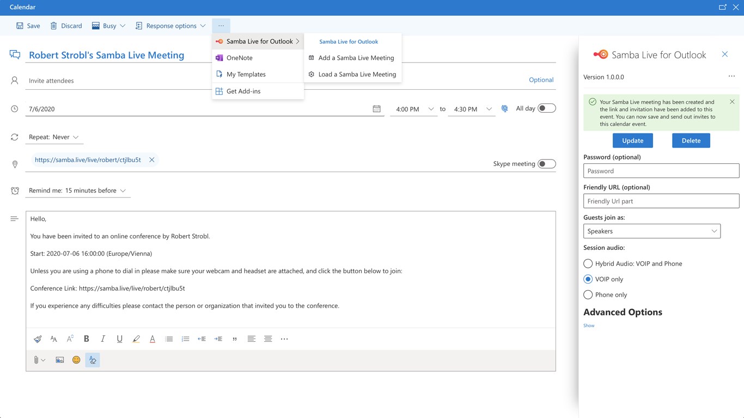The height and width of the screenshot is (418, 744).
Task: Center align text
Action: point(268,339)
